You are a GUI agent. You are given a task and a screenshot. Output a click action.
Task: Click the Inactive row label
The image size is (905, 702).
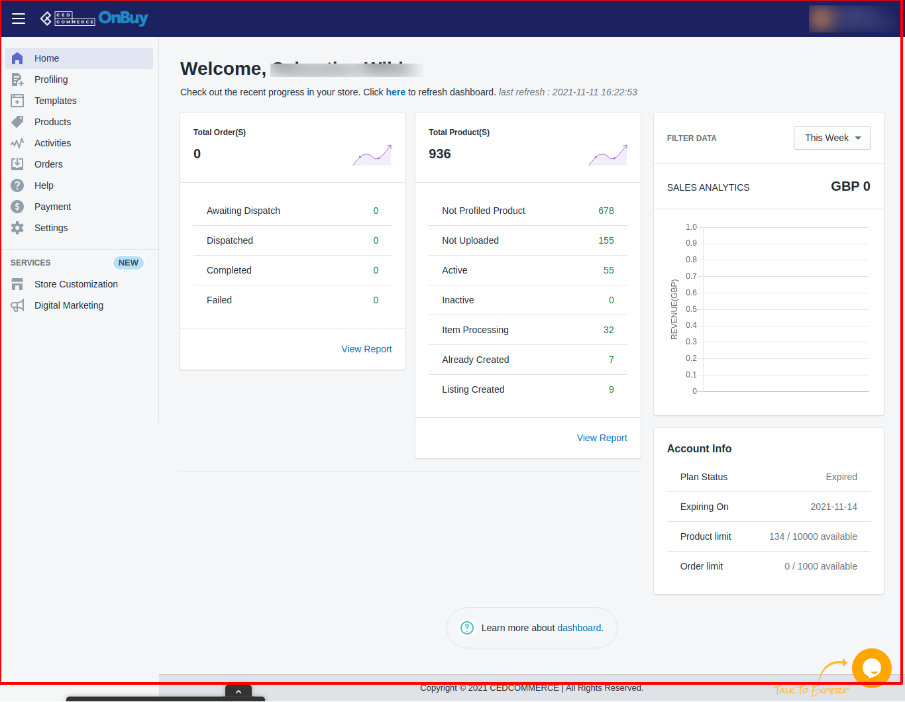point(458,300)
